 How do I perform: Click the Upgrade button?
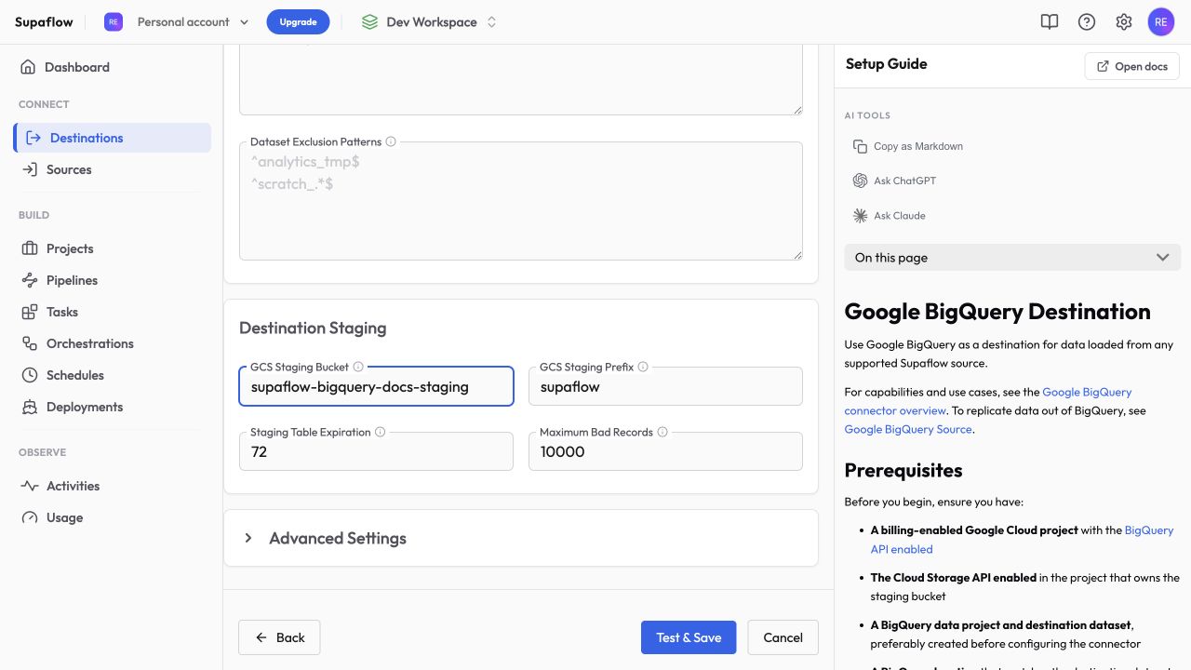298,21
